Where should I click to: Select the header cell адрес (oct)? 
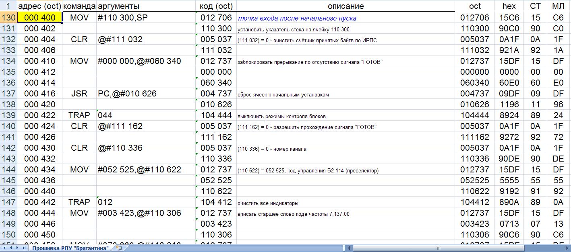[40, 6]
